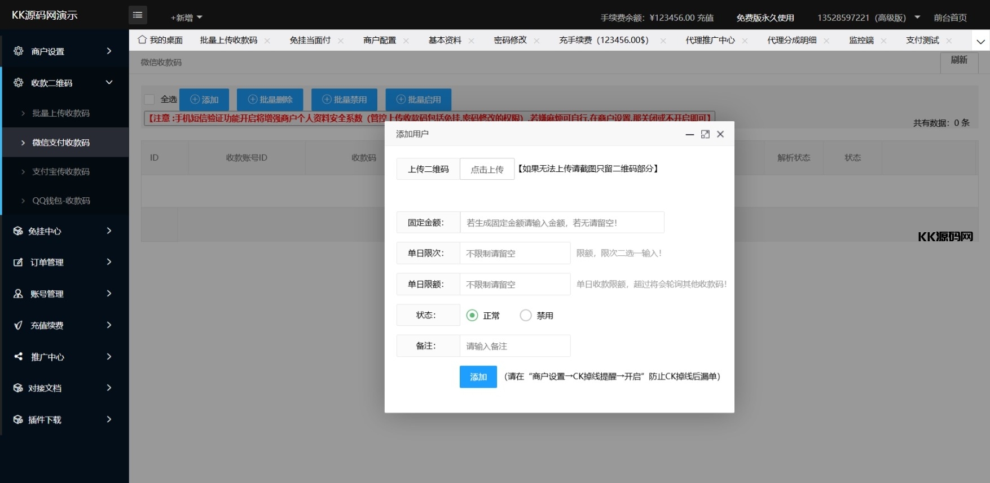
Task: Click the 充值续费 icon in the sidebar
Action: (x=18, y=325)
